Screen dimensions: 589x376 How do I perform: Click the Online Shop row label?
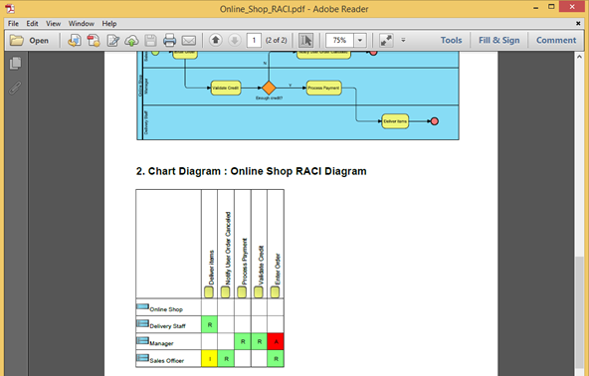tap(166, 309)
